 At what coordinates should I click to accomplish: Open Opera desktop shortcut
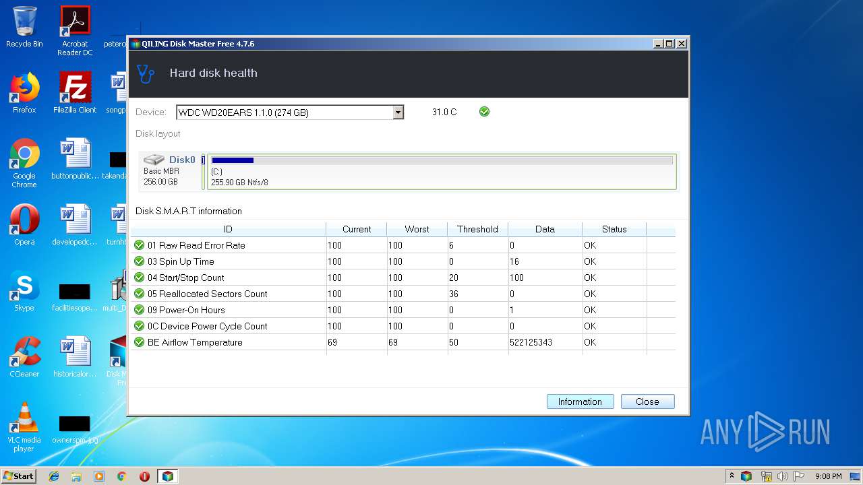[x=24, y=225]
